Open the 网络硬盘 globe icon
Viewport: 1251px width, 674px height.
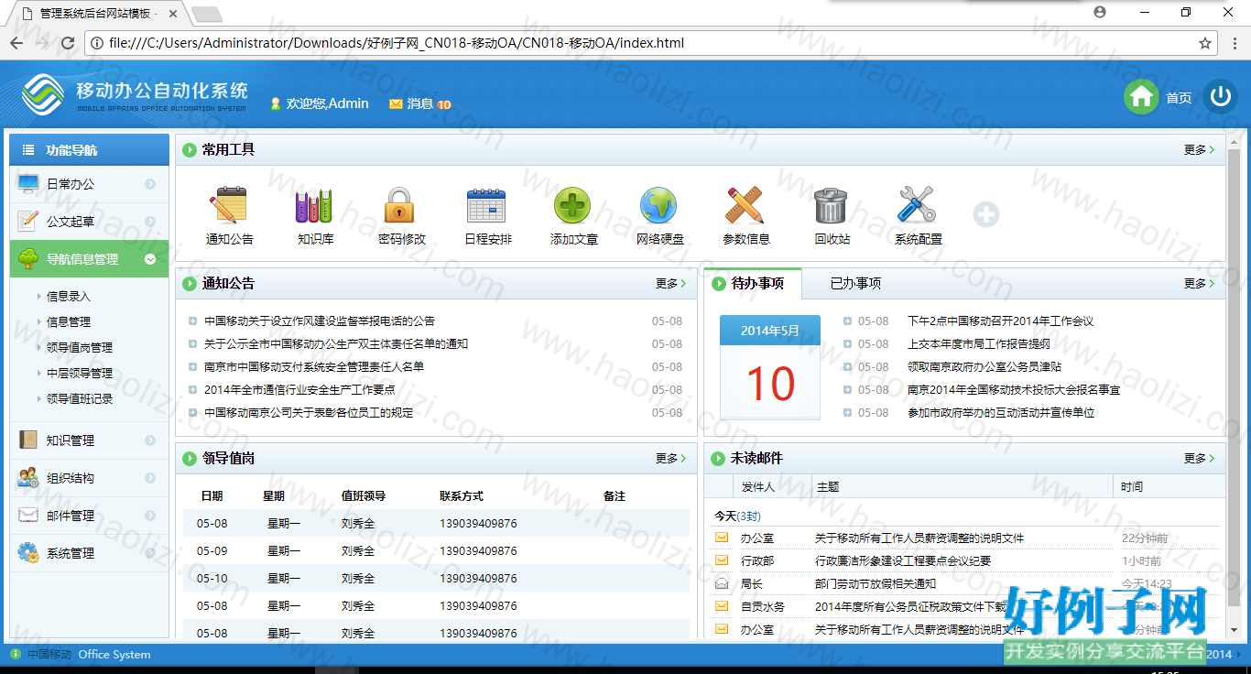658,205
